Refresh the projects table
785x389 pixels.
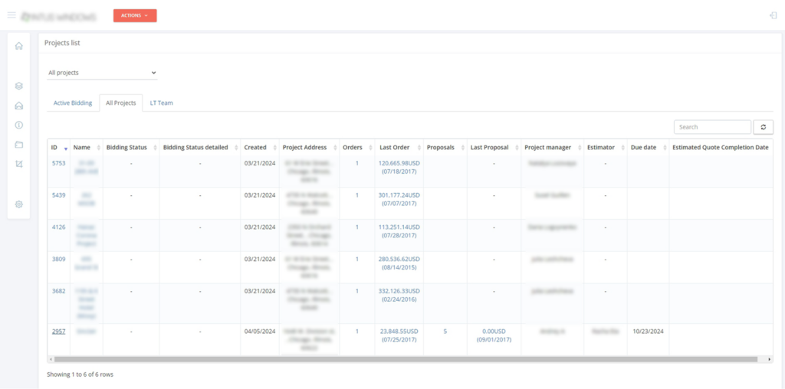point(763,127)
